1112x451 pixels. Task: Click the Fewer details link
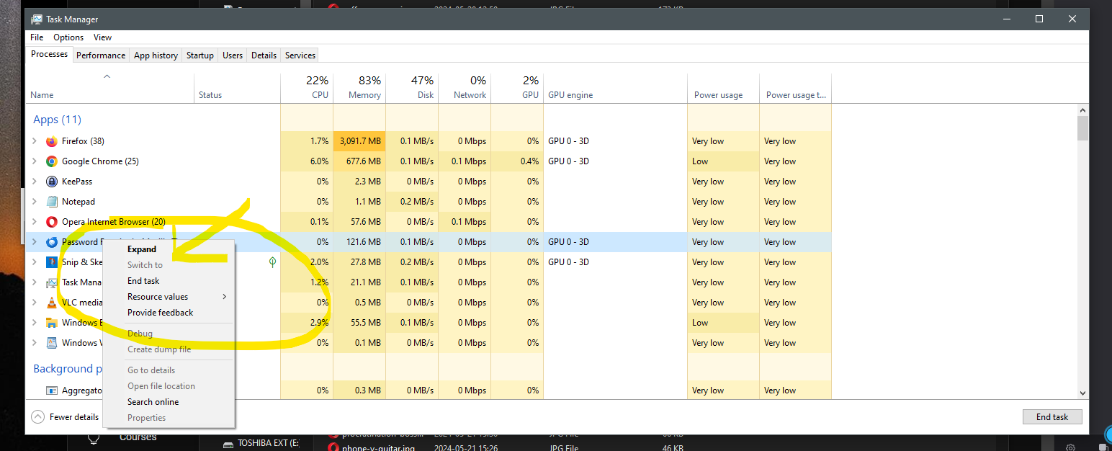(74, 417)
